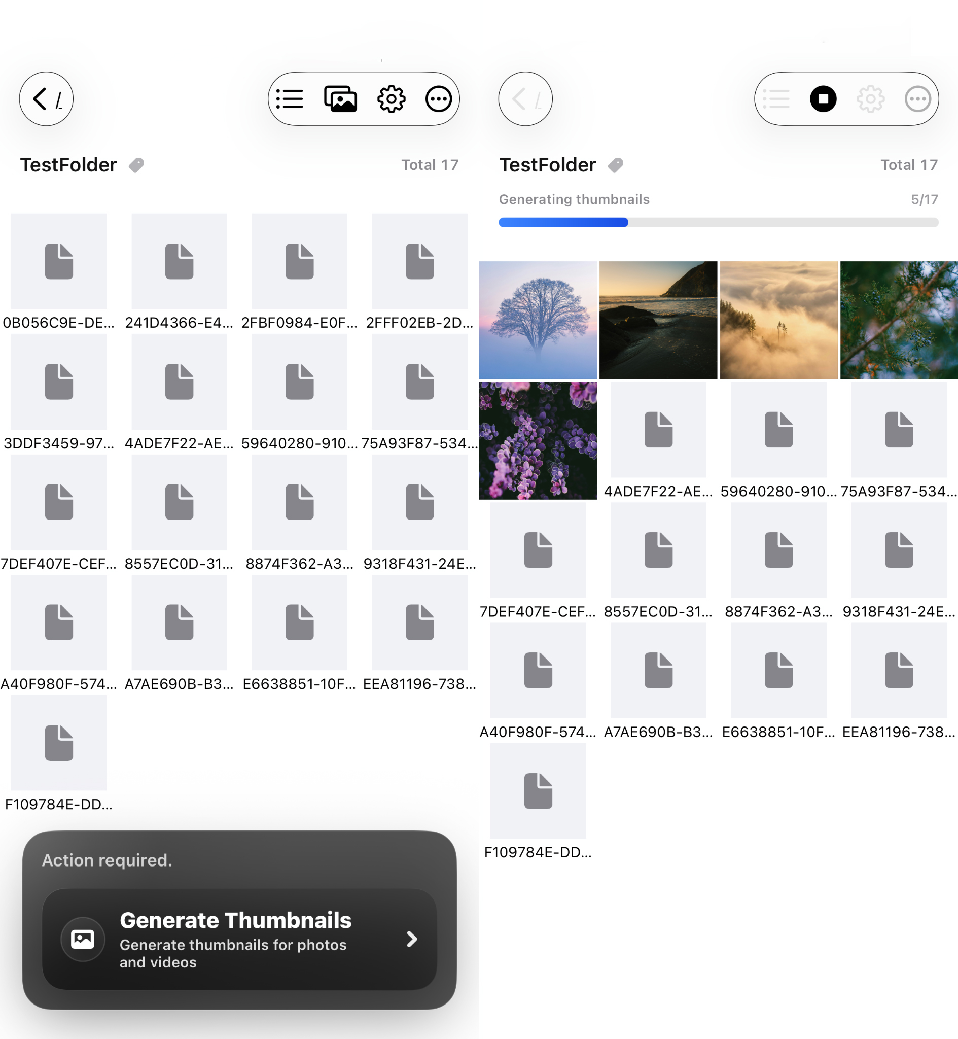Tap the Generate Thumbnails banner photo icon

(83, 939)
